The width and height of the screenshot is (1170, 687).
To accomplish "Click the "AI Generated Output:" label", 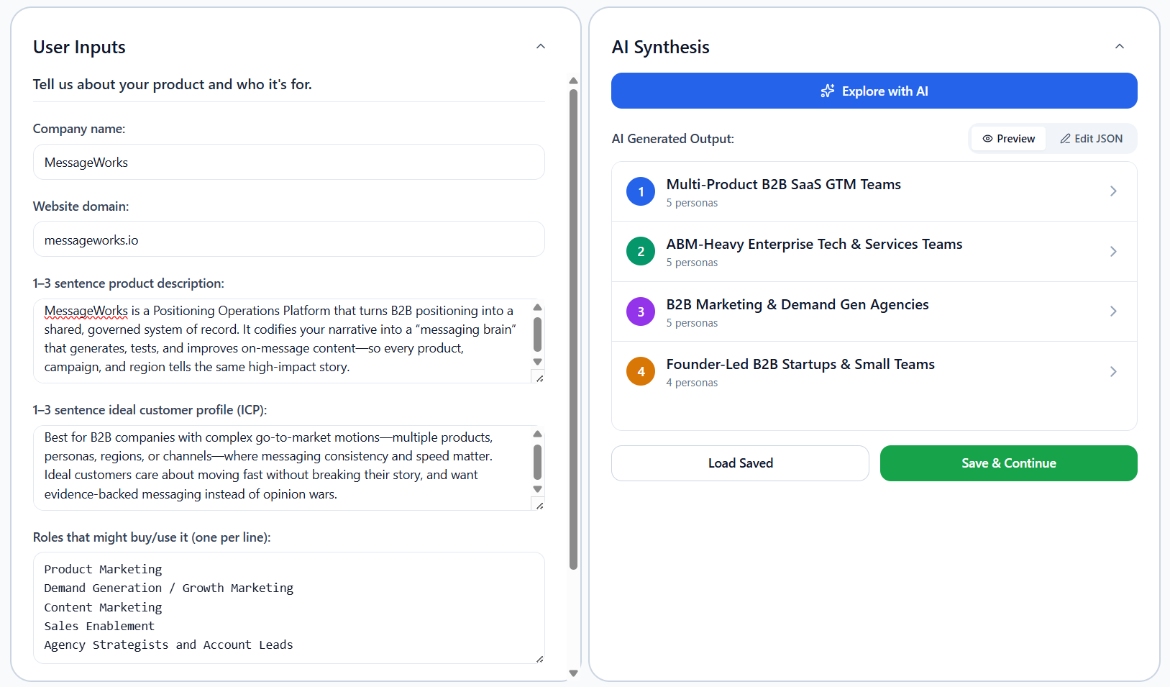I will point(673,139).
